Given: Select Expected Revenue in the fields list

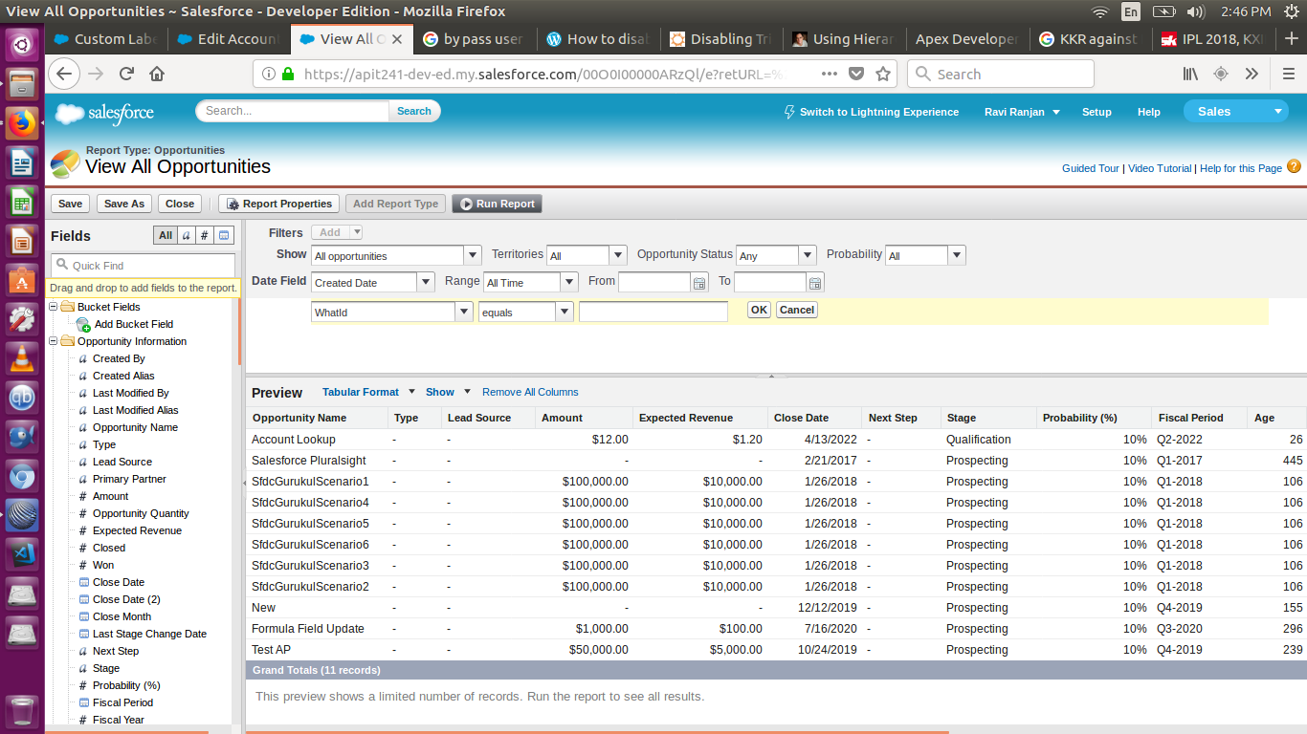Looking at the screenshot, I should point(137,530).
